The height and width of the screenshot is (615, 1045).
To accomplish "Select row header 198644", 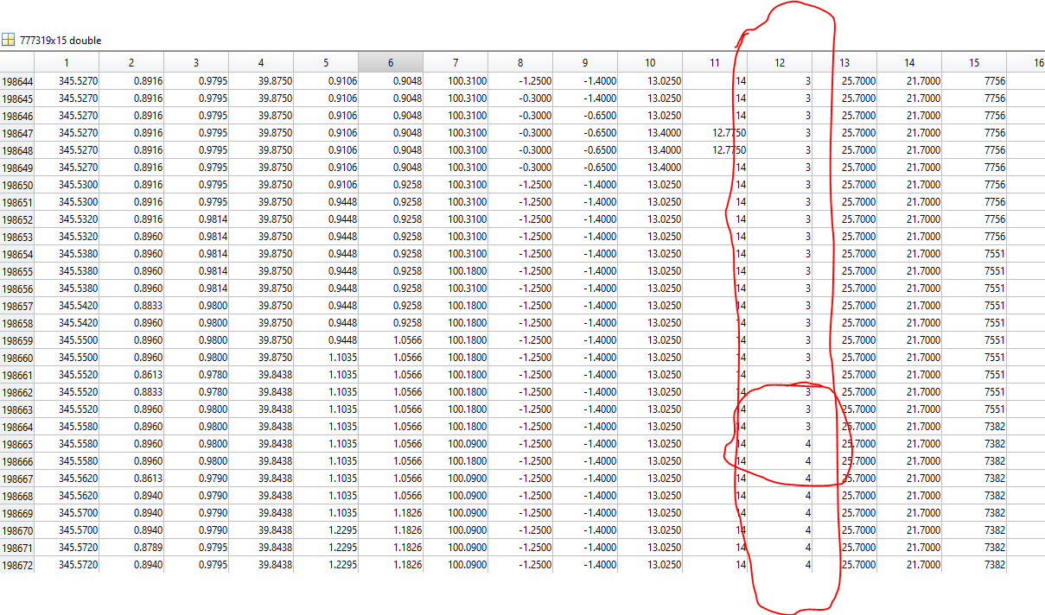I will pyautogui.click(x=17, y=81).
